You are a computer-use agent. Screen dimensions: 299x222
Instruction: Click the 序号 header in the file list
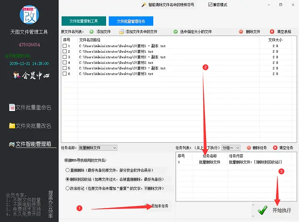click(66, 40)
